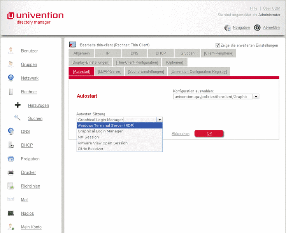
Task: Click the Mail envelope icon
Action: tap(11, 199)
